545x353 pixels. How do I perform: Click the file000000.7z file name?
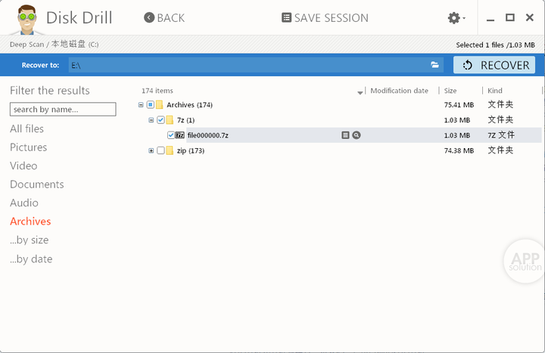[208, 135]
